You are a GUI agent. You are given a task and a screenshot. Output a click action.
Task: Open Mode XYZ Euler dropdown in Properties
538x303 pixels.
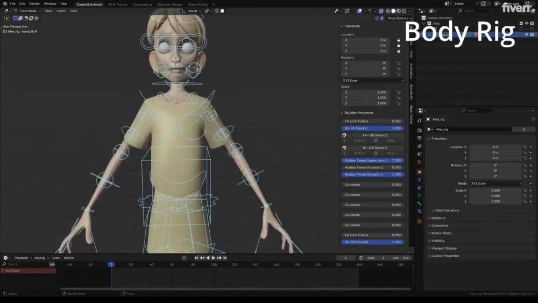tap(496, 184)
